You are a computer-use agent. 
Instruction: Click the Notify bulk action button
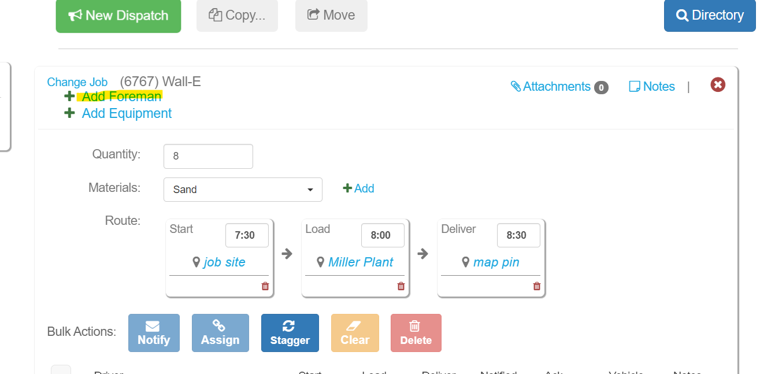154,333
